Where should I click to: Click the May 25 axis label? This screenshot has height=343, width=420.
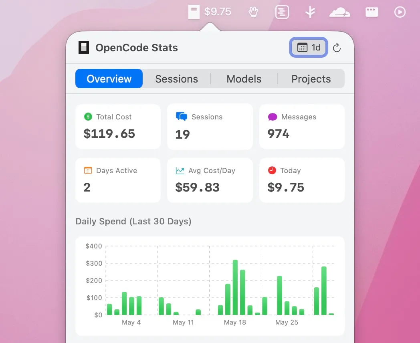(x=287, y=322)
